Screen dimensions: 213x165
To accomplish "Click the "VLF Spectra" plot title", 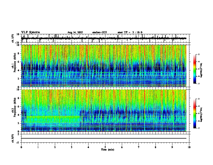I will click(x=30, y=32).
